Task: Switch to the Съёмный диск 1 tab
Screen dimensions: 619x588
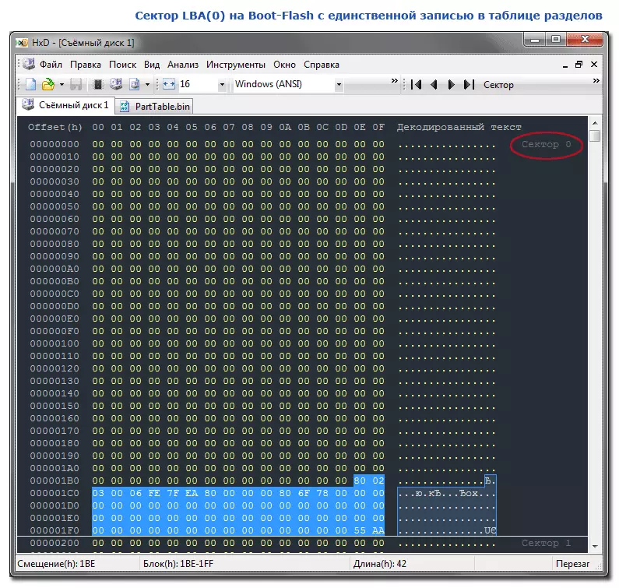Action: coord(65,105)
